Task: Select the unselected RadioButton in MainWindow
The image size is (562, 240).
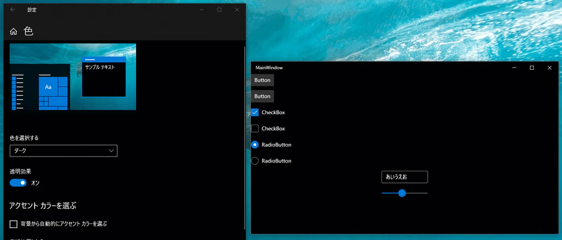Action: 255,161
